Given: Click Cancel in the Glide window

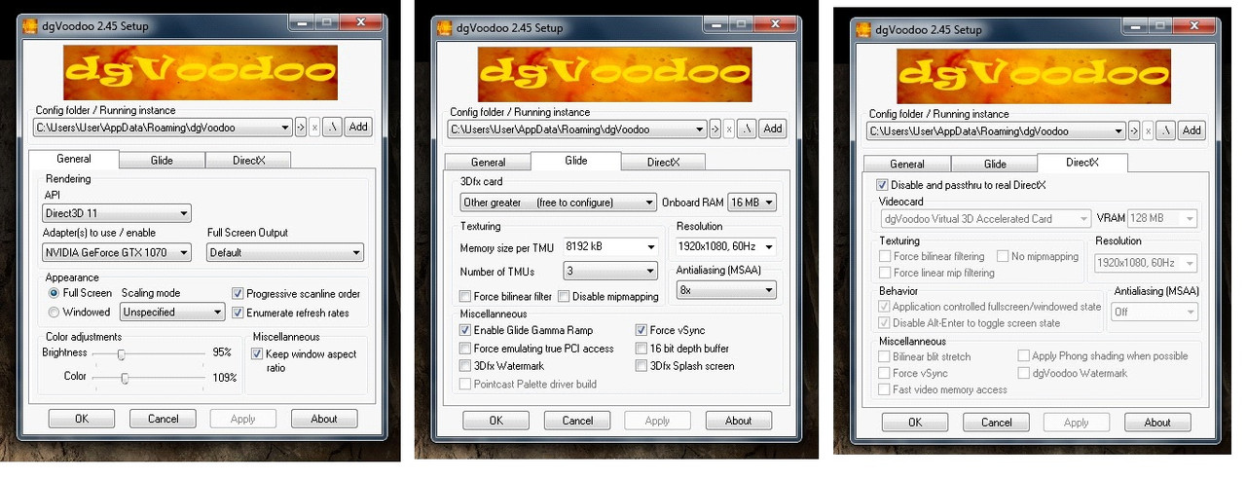Looking at the screenshot, I should coord(577,421).
